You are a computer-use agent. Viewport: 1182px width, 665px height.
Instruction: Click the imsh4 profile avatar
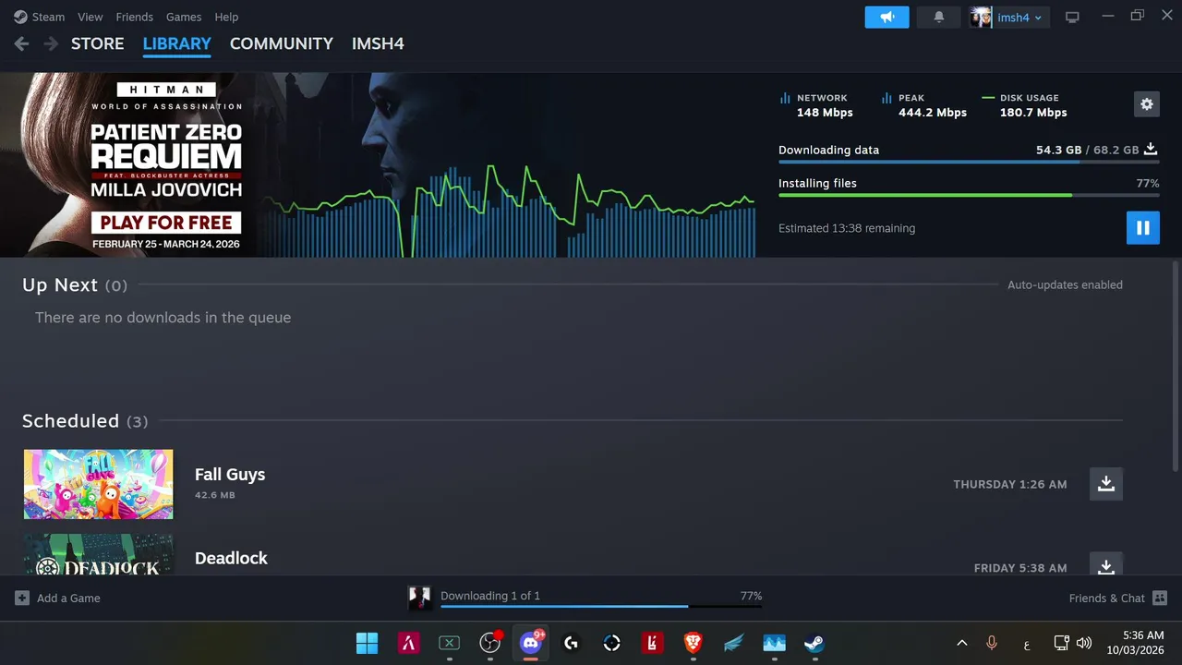tap(981, 17)
